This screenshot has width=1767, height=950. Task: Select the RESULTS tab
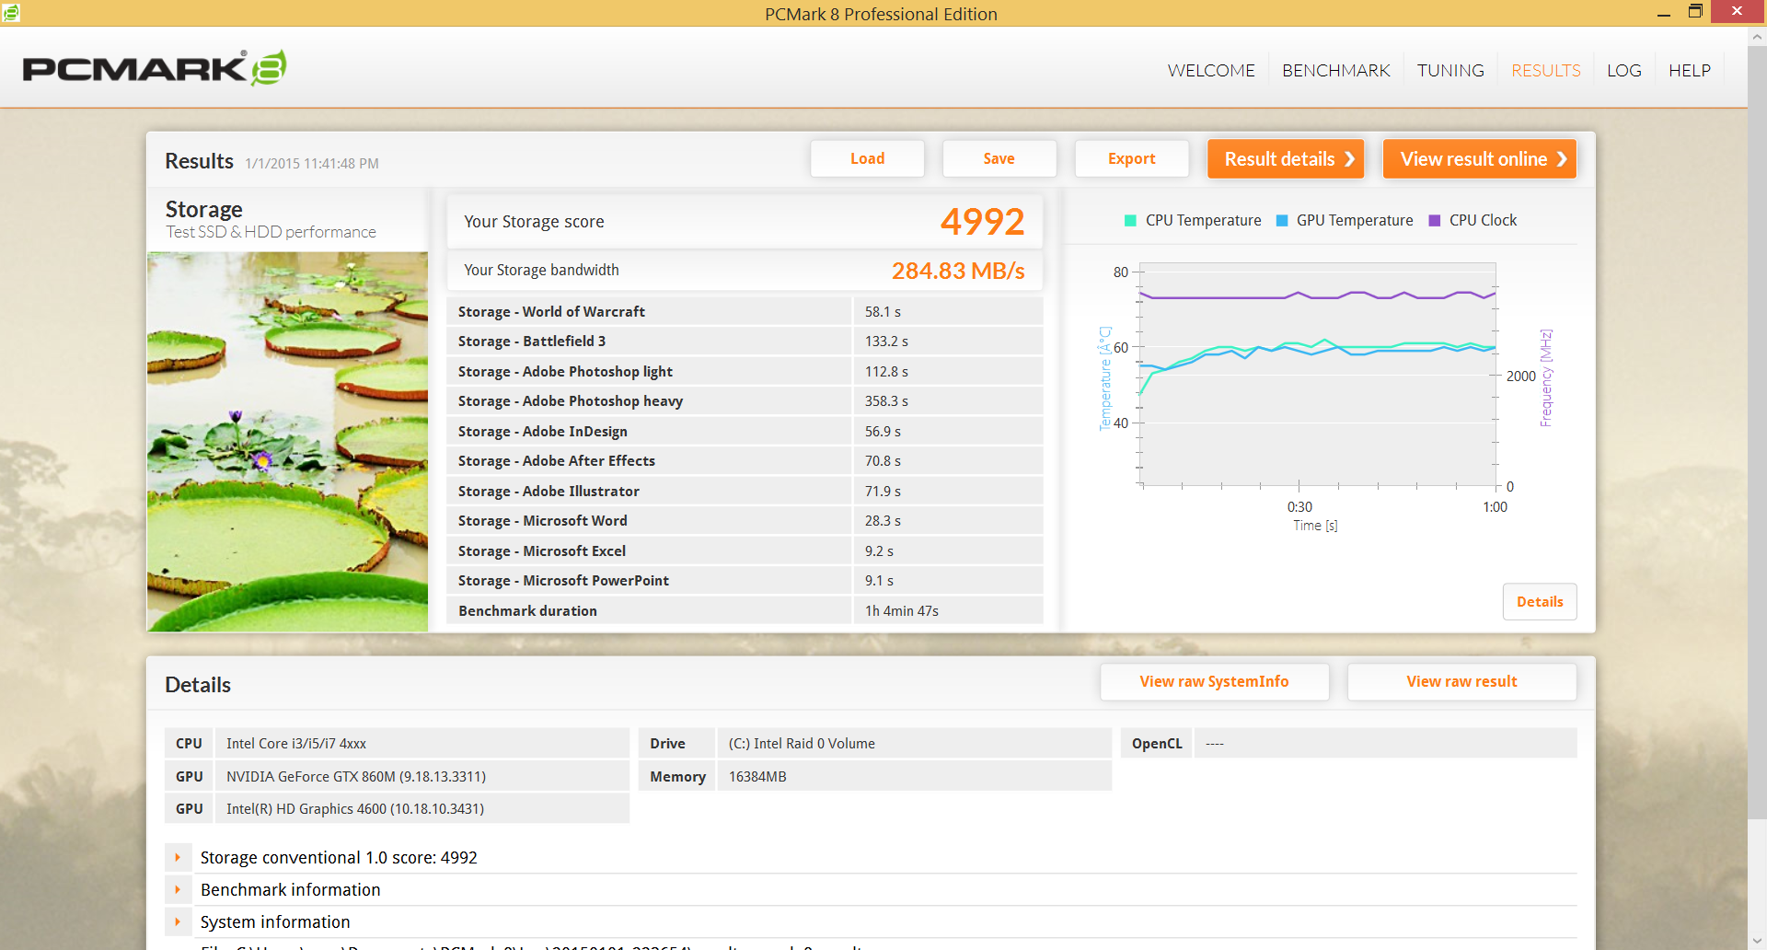pos(1546,70)
